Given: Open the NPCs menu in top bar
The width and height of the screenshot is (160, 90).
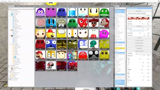Looking at the screenshot, I should (x=19, y=1).
